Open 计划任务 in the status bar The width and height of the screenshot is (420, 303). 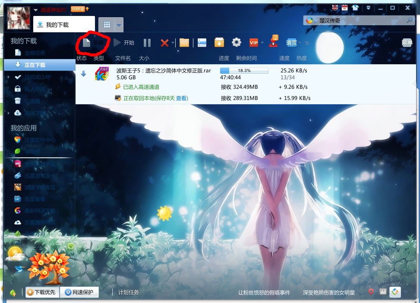click(129, 292)
